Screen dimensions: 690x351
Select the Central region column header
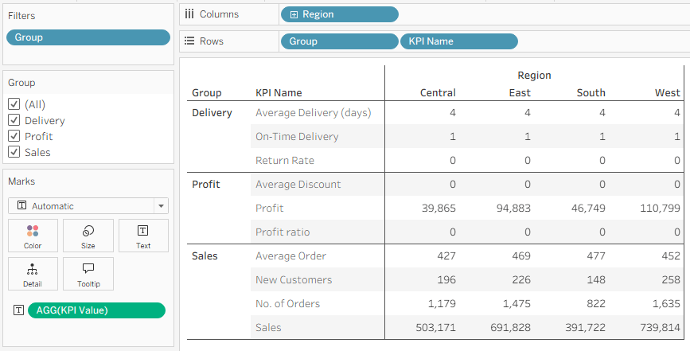[x=438, y=93]
